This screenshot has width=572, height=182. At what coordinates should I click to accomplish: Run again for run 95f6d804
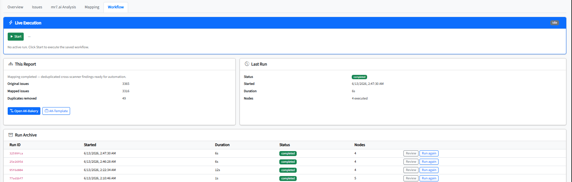coord(429,170)
